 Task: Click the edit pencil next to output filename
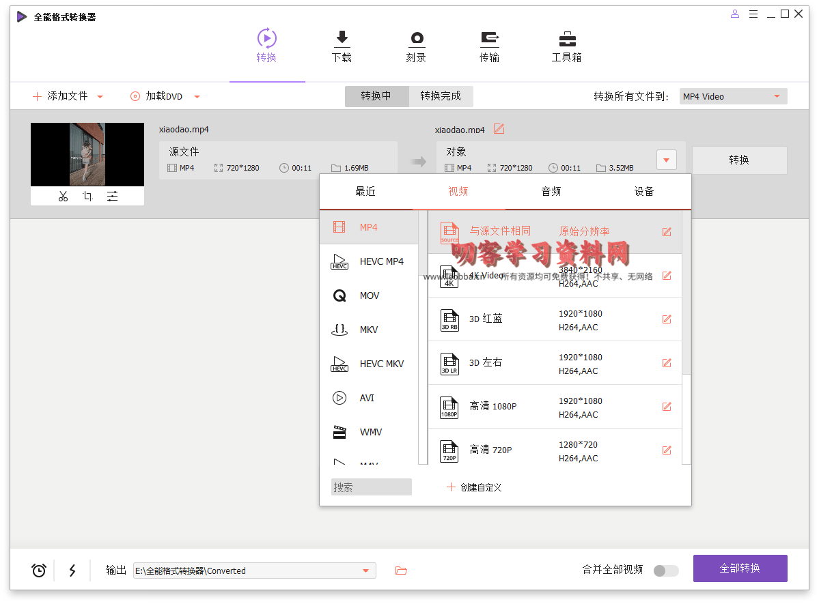click(499, 129)
